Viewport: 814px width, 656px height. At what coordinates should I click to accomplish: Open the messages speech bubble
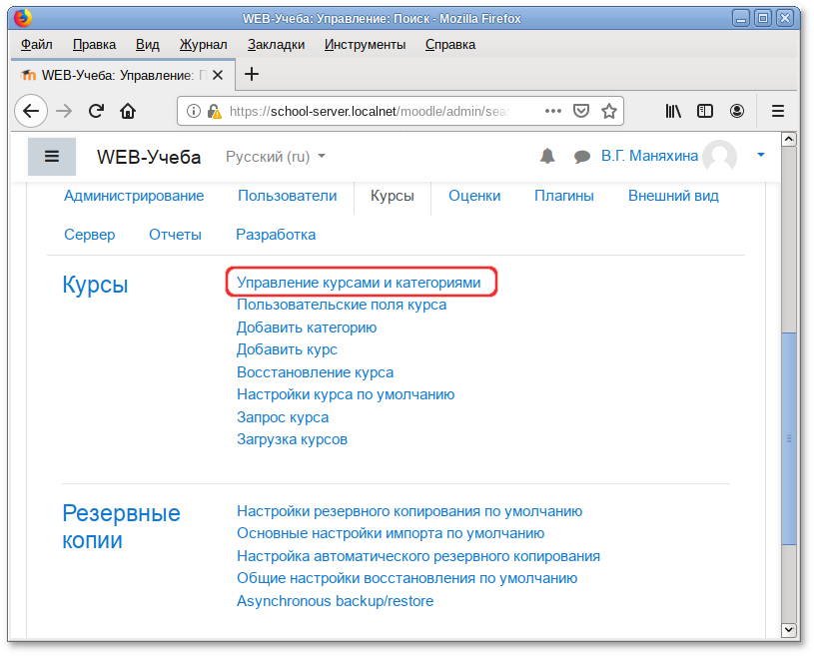[x=582, y=156]
